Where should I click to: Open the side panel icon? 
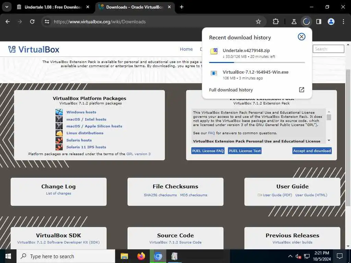pyautogui.click(x=318, y=22)
